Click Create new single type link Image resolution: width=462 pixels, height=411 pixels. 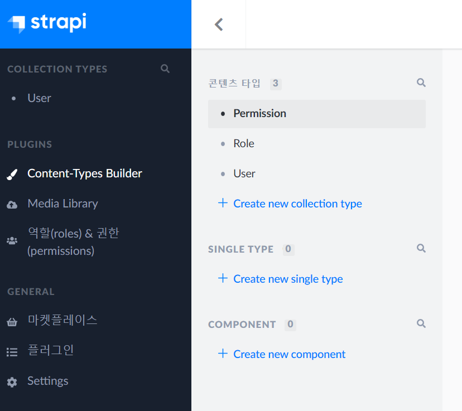pyautogui.click(x=288, y=279)
